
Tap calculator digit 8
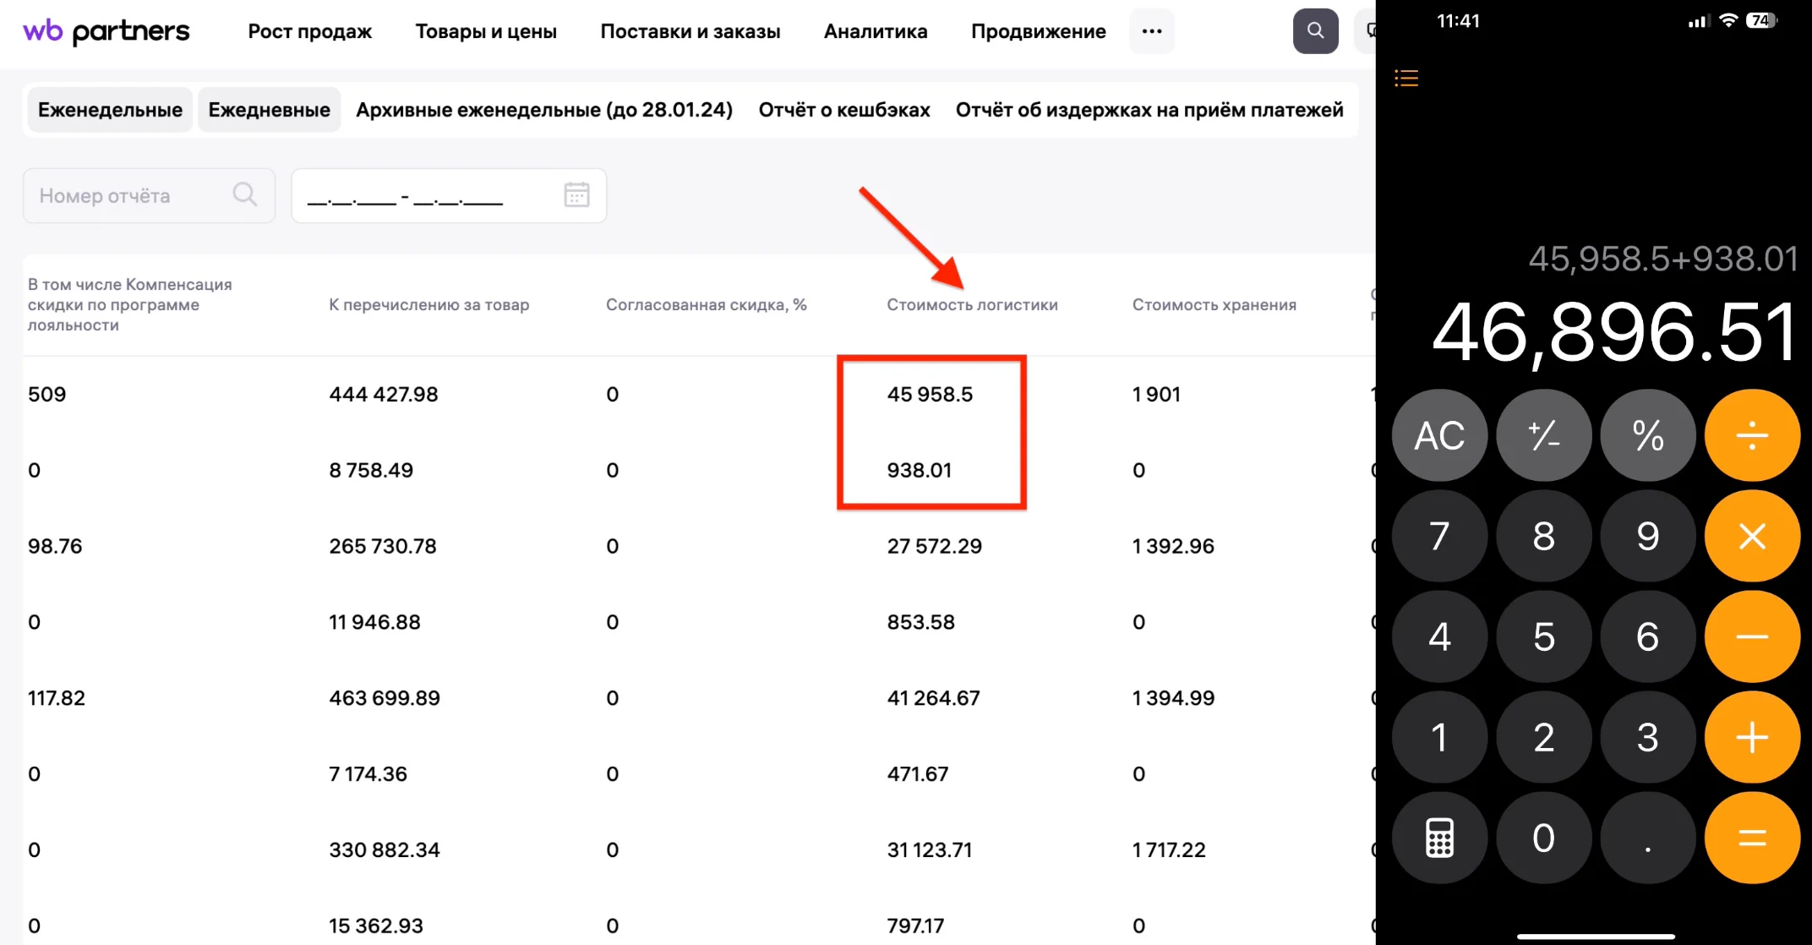(x=1544, y=536)
